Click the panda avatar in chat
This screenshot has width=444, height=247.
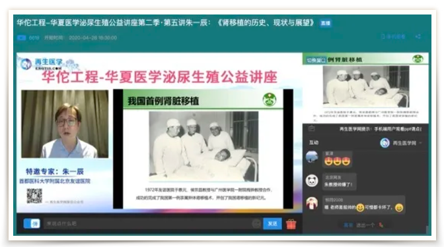click(312, 180)
